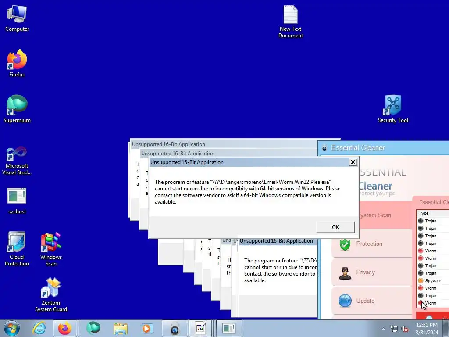The image size is (449, 337).
Task: Open the Update section in Essential Cleaner
Action: click(x=372, y=301)
